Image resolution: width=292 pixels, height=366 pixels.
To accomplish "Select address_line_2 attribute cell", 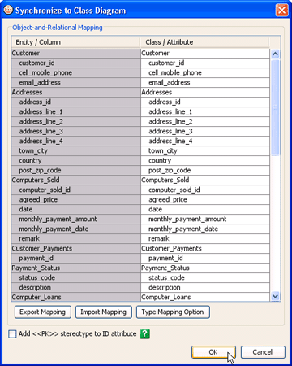I will point(205,121).
